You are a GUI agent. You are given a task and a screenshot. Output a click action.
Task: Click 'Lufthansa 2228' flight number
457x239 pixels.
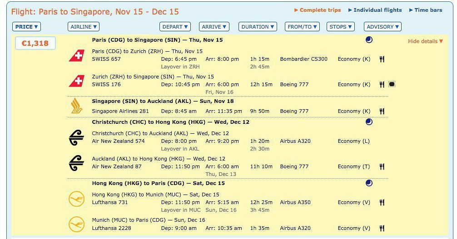click(x=112, y=228)
